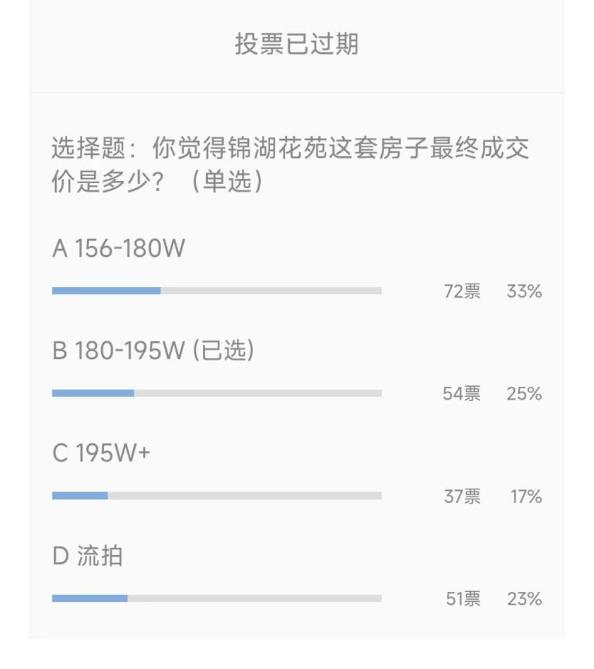
Task: Select option C 195W+
Action: point(101,453)
